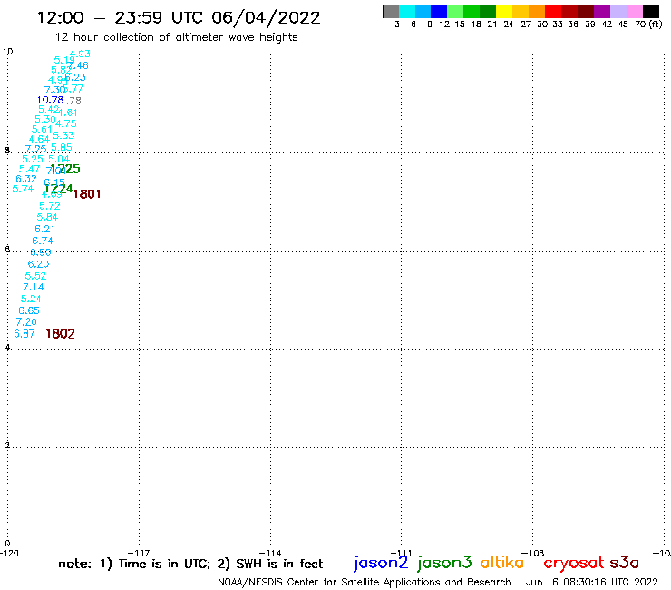Click the 'cryosat' satellite legend label
The height and width of the screenshot is (590, 671).
(574, 564)
